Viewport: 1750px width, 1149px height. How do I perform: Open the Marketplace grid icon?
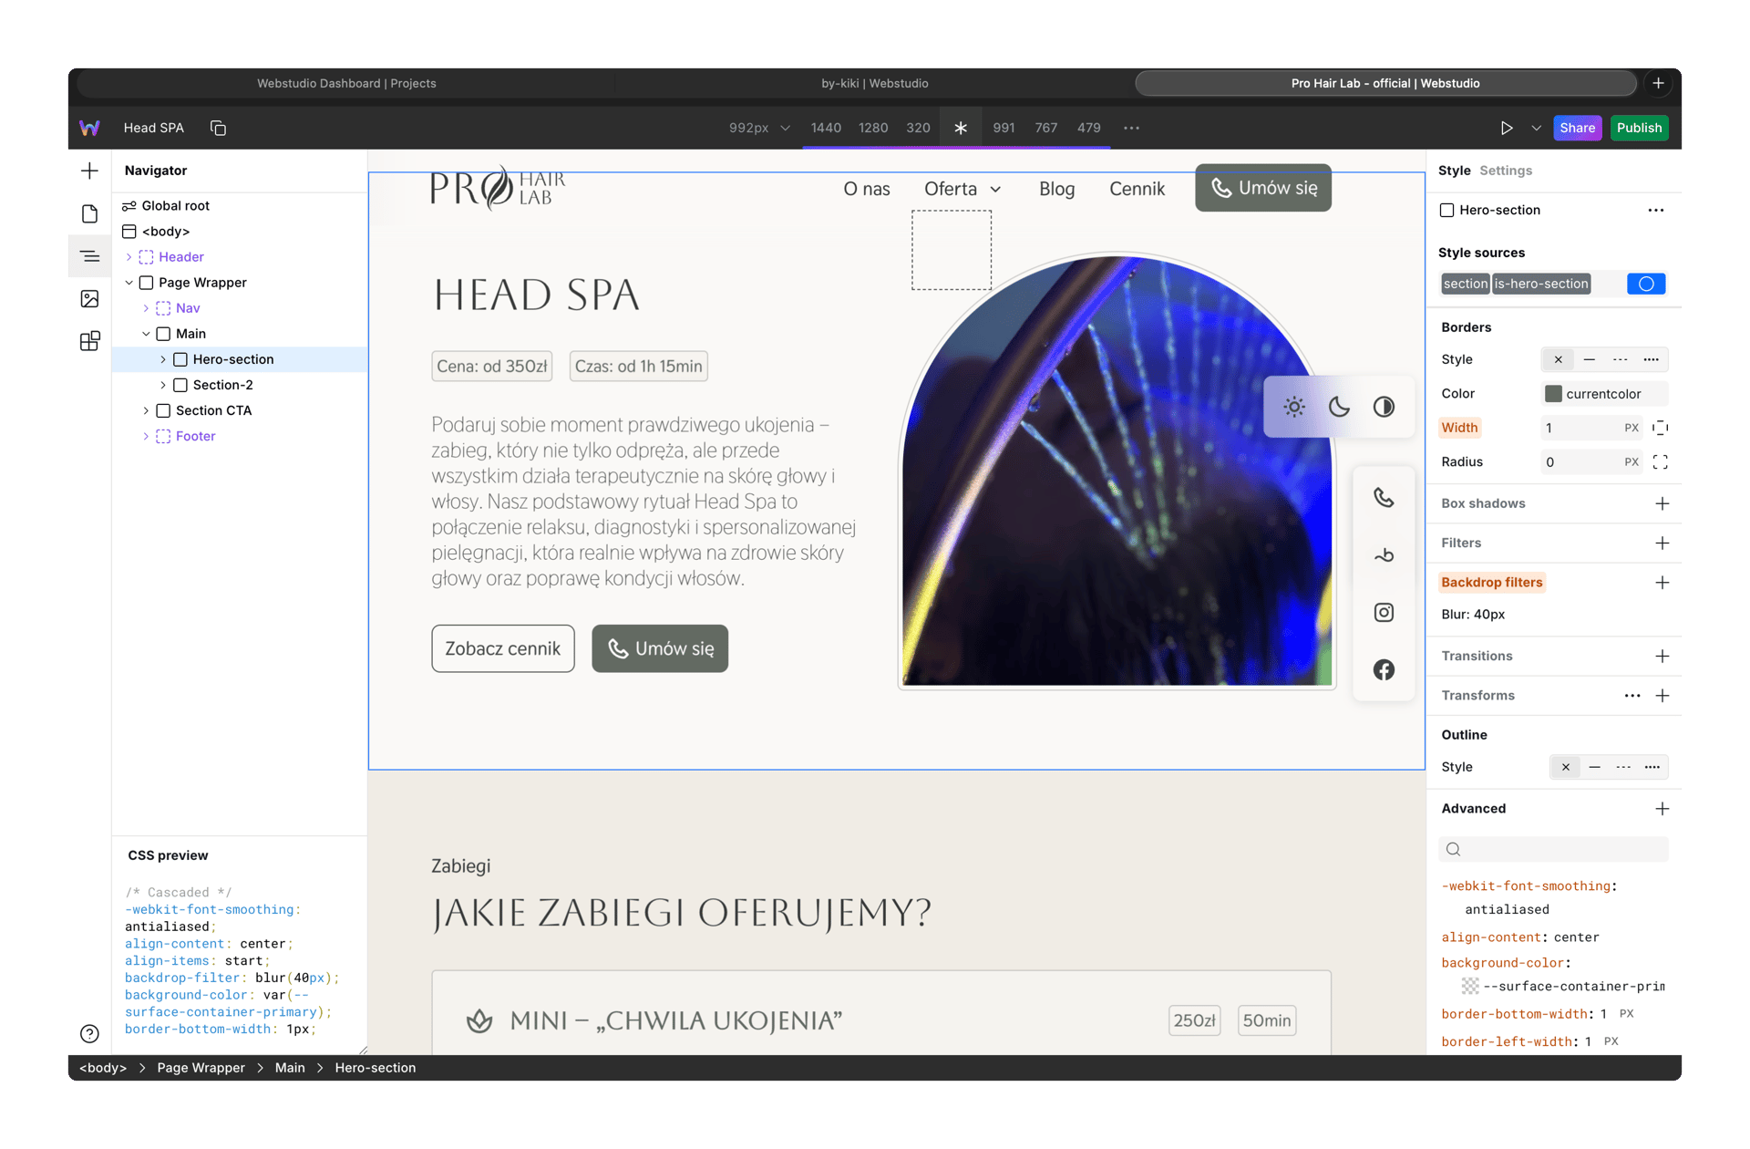coord(89,341)
